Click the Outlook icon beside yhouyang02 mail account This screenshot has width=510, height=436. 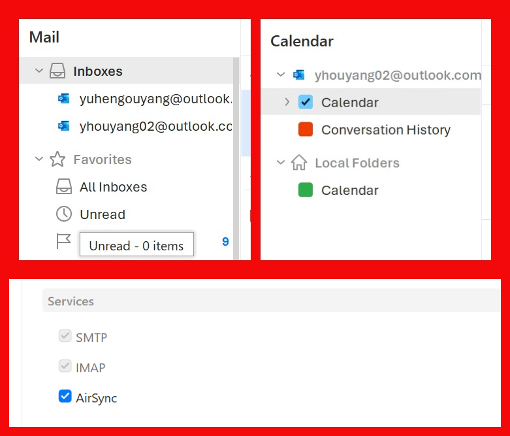pos(63,126)
